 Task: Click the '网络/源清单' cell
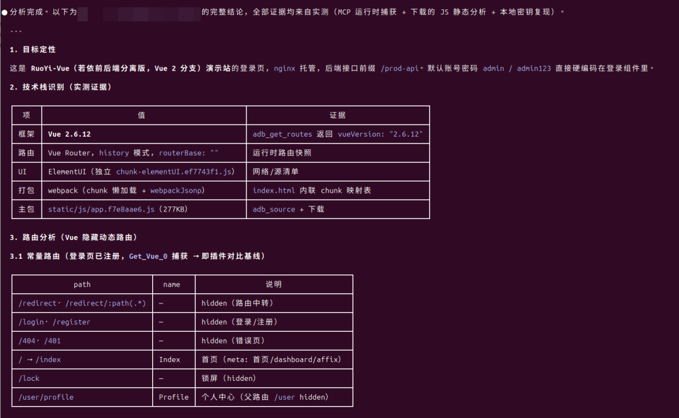[x=338, y=172]
